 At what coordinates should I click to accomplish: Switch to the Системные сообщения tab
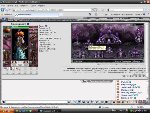[100, 81]
